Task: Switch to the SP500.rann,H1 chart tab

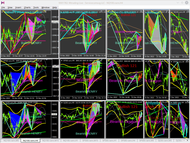Action: 109,141
